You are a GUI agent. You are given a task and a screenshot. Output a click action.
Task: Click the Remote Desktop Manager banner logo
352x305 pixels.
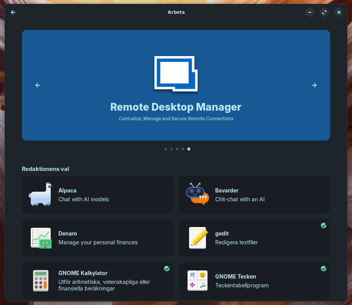pos(176,74)
